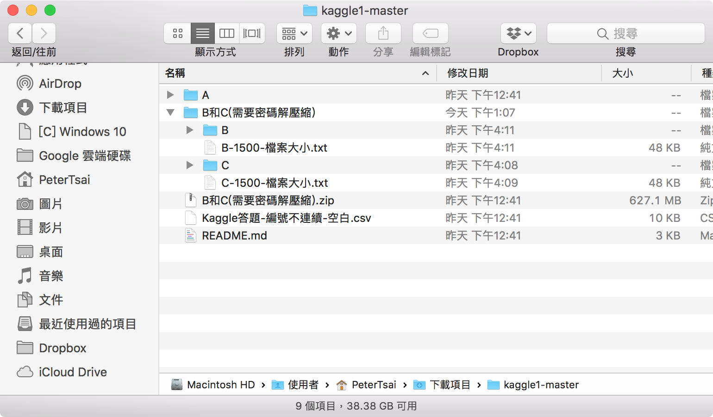The image size is (713, 417).
Task: Expand subfolder C disclosure triangle
Action: [189, 165]
